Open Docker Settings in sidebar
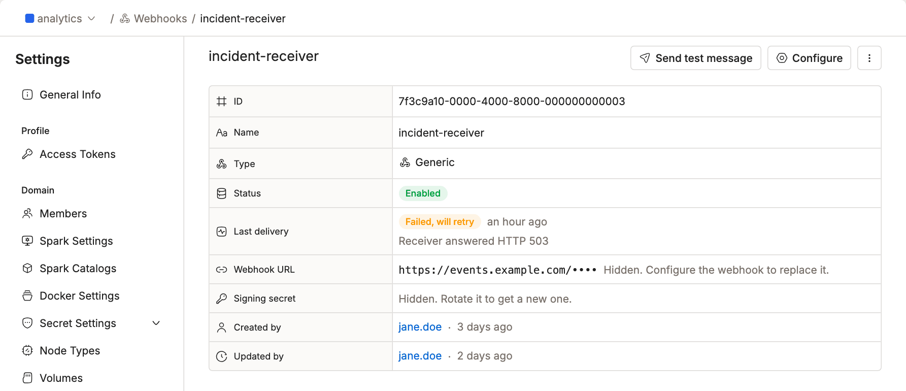 (x=80, y=296)
